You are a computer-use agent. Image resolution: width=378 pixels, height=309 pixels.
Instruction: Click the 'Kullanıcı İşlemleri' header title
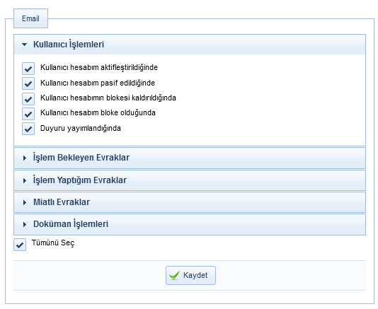tap(69, 44)
